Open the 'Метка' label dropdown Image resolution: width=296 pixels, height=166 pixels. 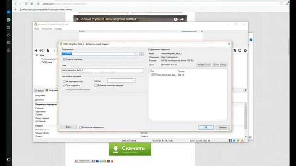[133, 81]
